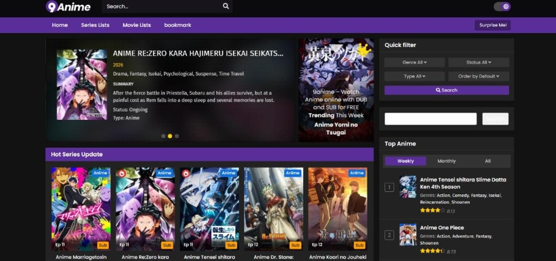Click Anime badge on Marriagetoxin card

[100, 173]
